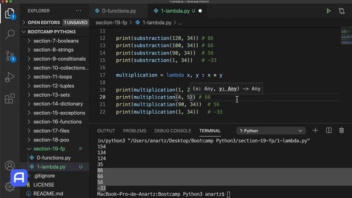Image resolution: width=352 pixels, height=198 pixels.
Task: Select the 1-lambda.py editor tab
Action: tap(177, 11)
